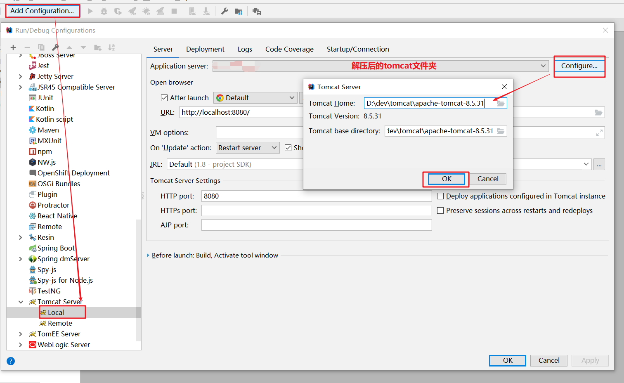Image resolution: width=624 pixels, height=383 pixels.
Task: Click the plus Add New Configuration icon
Action: point(13,47)
